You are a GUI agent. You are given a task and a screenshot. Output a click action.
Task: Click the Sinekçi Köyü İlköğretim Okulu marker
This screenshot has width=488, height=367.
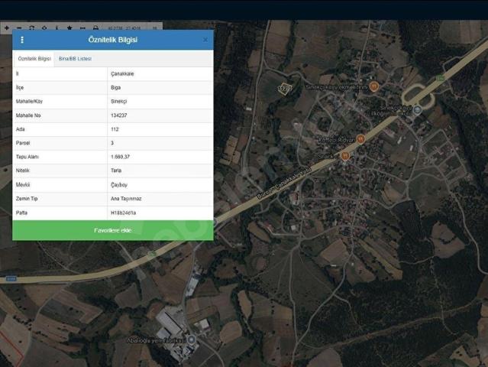tap(418, 109)
